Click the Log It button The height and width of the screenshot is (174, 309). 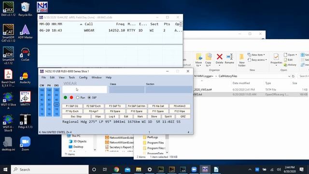(x=112, y=116)
